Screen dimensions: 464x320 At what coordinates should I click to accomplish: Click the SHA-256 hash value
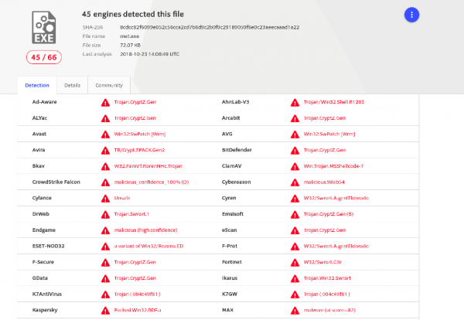coord(209,27)
